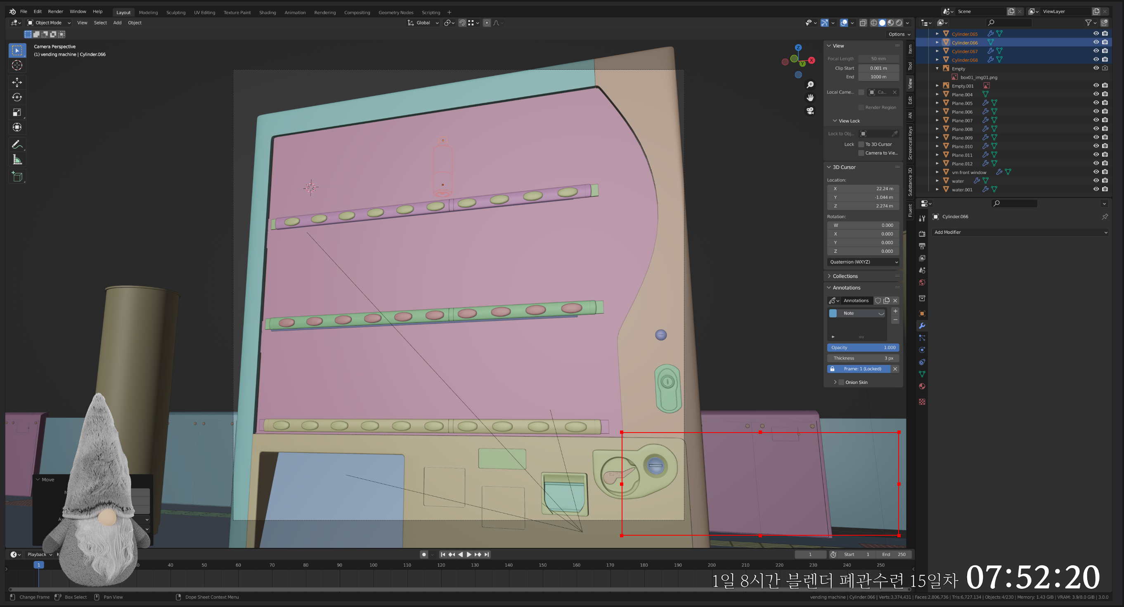Toggle camera view icon in viewport

(x=810, y=111)
